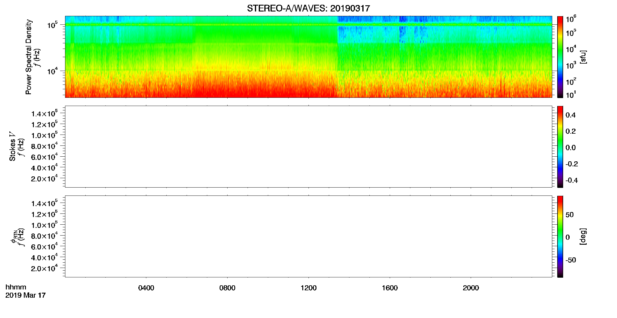
Task: Click the phi RTN degrees colorbar
Action: pyautogui.click(x=560, y=236)
